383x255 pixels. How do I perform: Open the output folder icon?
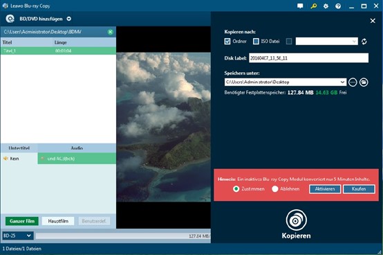364,82
